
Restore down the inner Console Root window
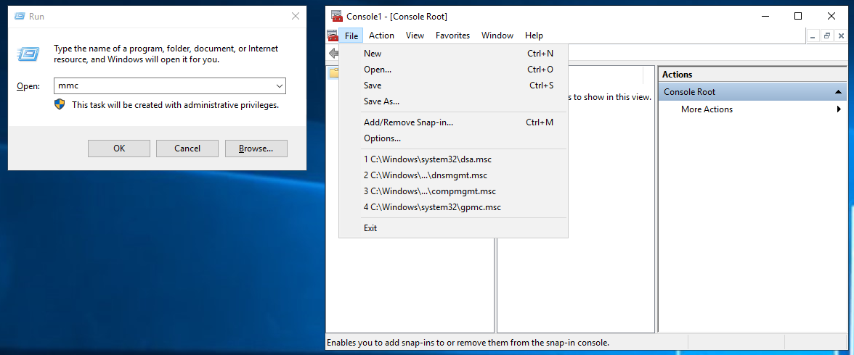point(826,35)
